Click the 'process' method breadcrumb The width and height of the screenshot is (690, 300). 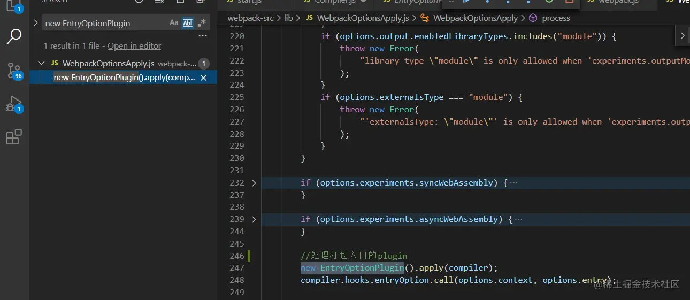click(556, 18)
